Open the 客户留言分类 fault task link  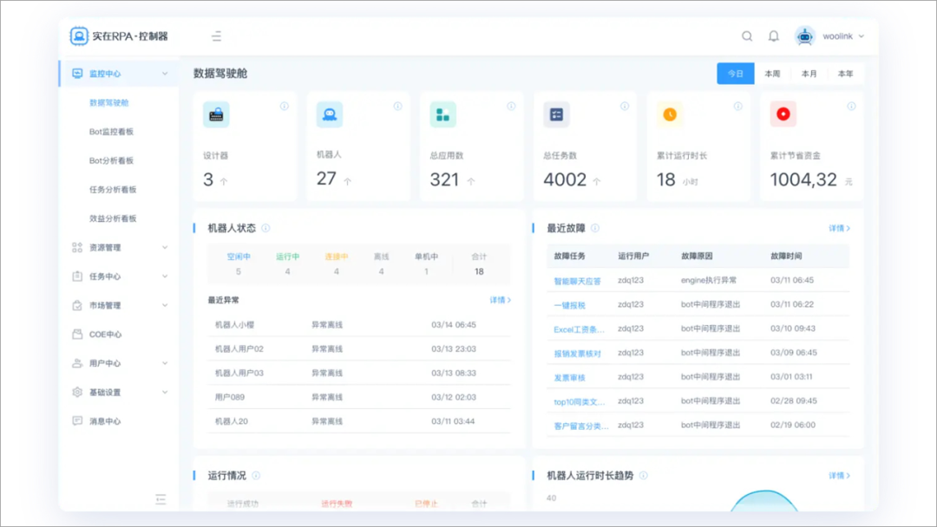581,426
